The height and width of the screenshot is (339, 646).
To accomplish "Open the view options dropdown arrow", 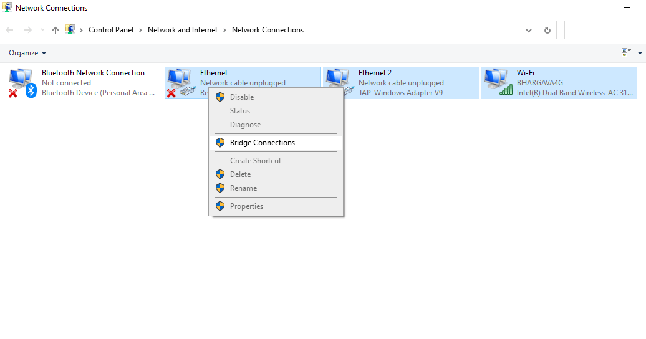I will (640, 53).
